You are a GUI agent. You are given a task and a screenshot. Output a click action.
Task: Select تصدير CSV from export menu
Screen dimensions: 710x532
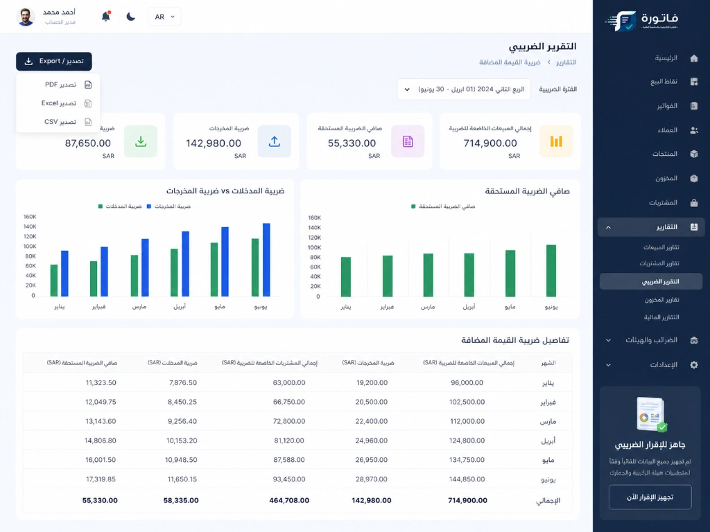point(58,122)
